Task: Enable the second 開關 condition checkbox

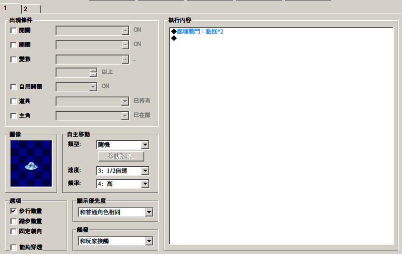Action: [14, 45]
